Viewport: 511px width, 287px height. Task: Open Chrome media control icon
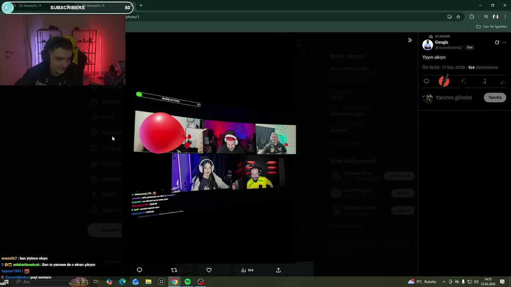(x=486, y=17)
